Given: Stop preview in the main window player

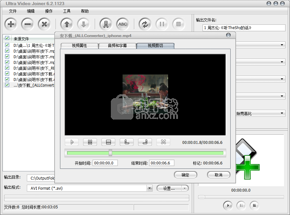Looking at the screenshot, I should 255,206.
